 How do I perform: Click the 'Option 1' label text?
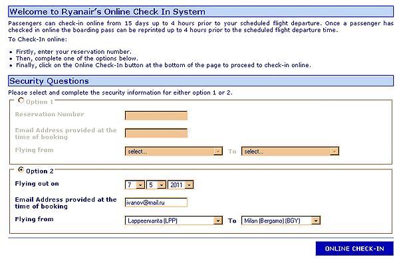(x=40, y=102)
